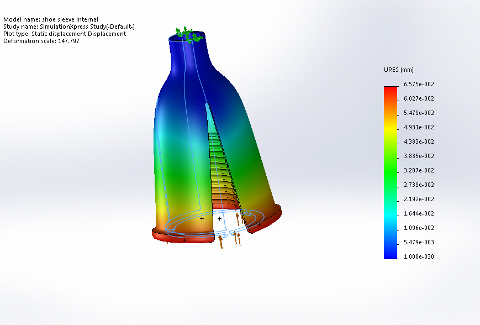This screenshot has height=325, width=480.
Task: Click the plus marker inside the slot opening
Action: pos(219,219)
